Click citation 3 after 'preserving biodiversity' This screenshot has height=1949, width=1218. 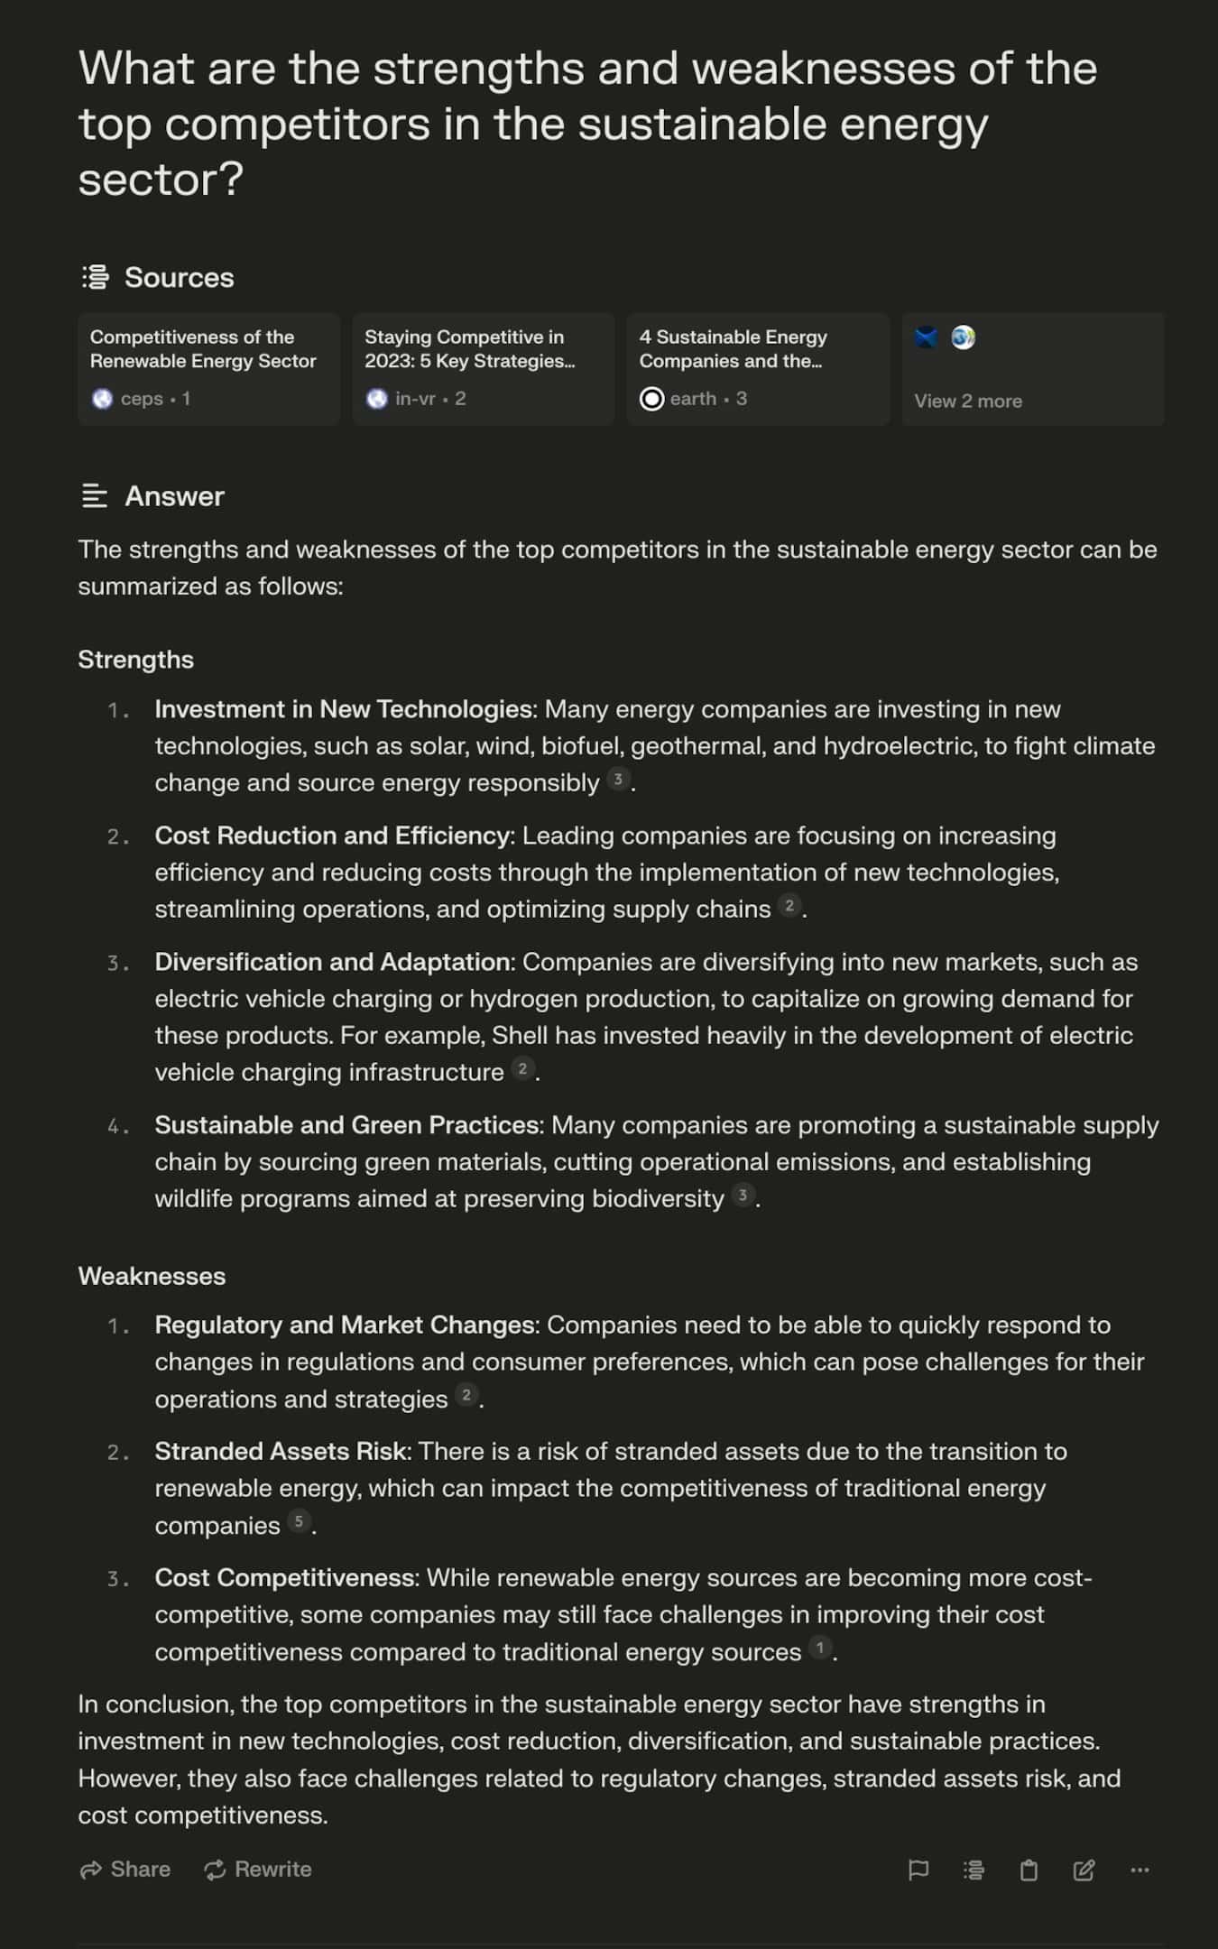coord(743,1196)
